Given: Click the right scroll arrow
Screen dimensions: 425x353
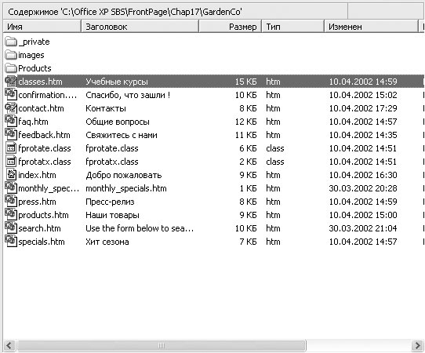Looking at the screenshot, I should point(417,345).
